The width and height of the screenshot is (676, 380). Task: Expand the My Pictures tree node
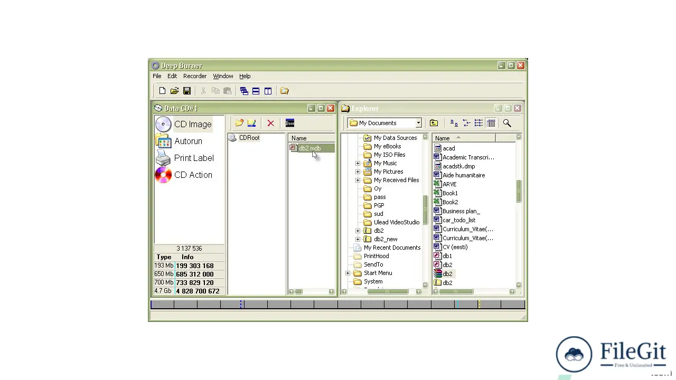click(358, 172)
